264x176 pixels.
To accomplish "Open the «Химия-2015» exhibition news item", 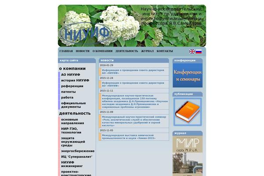I will click(128, 136).
